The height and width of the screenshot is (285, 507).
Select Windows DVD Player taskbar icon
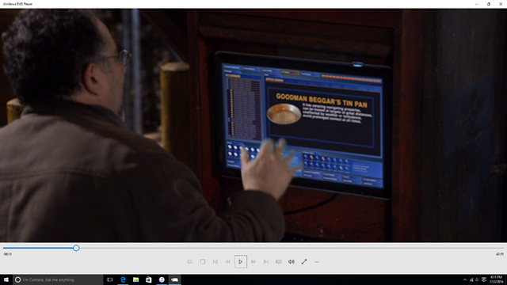point(174,279)
